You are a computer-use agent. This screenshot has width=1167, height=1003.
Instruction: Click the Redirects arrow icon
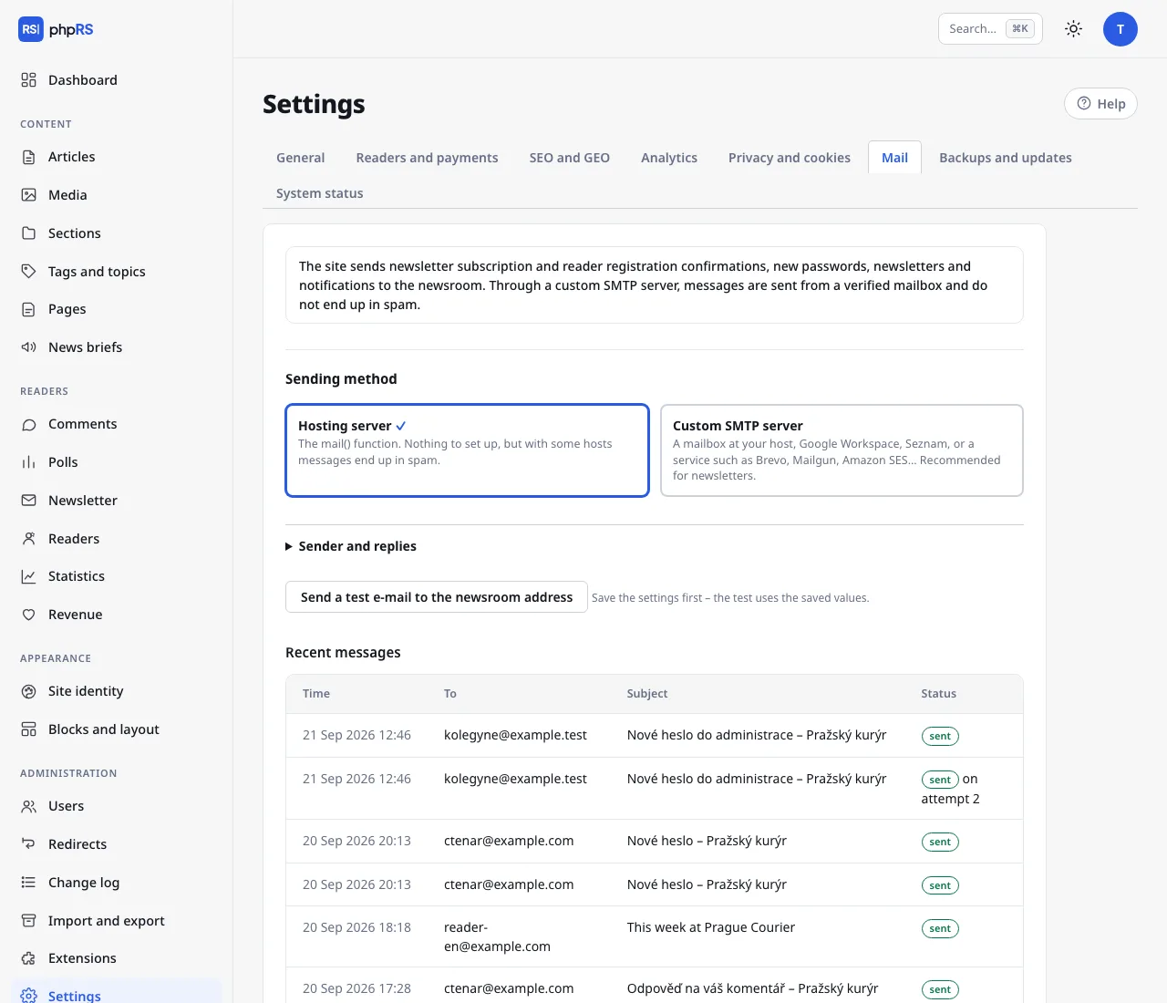point(29,844)
